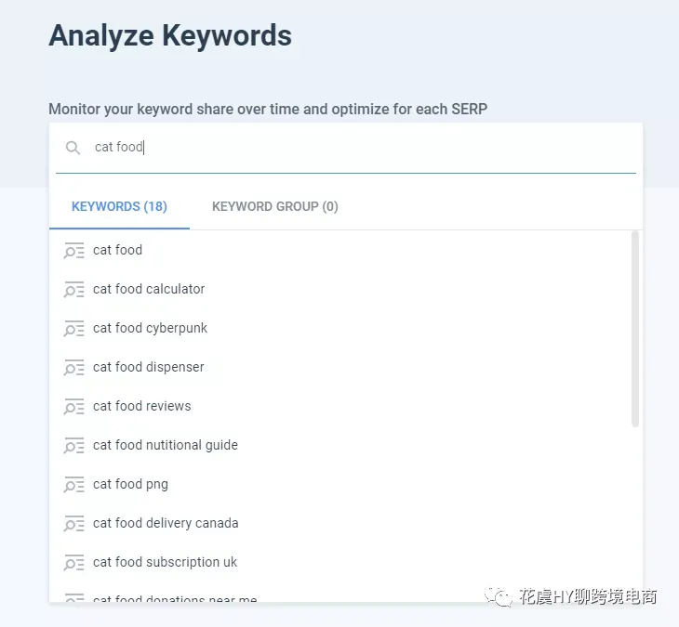
Task: Choose 'cat food reviews' keyword
Action: (x=339, y=406)
